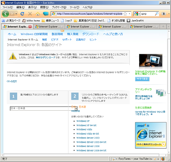Open the ヘルプと使い方 navigation link
The width and height of the screenshot is (171, 162).
[x=113, y=34]
